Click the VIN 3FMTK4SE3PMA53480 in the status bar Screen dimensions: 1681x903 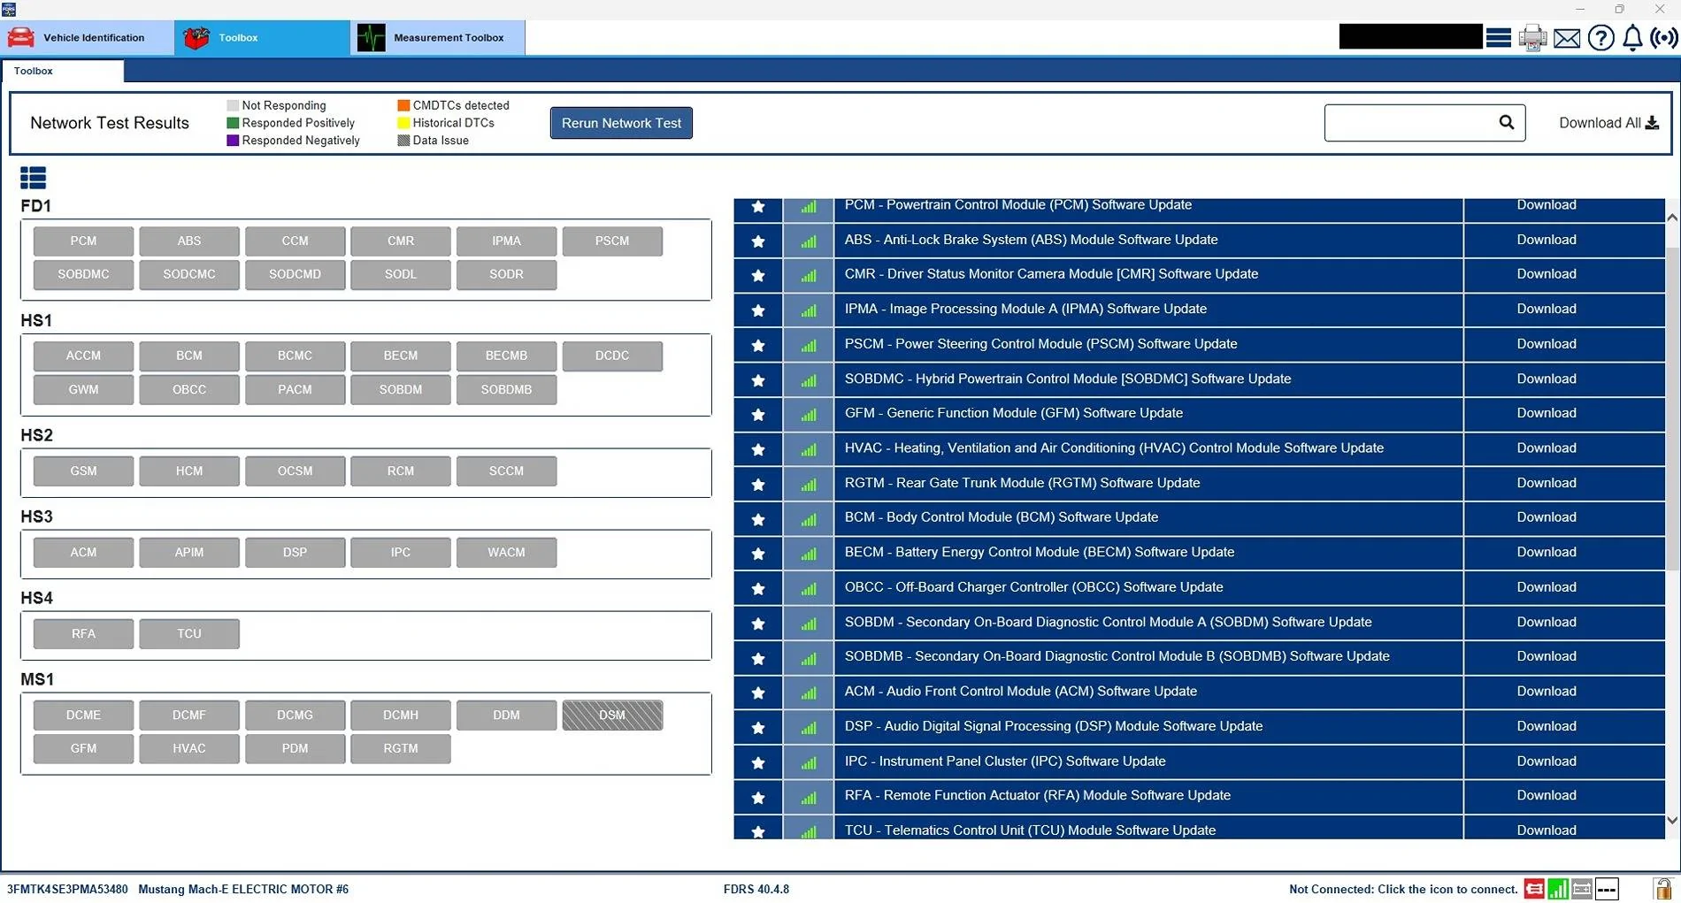pyautogui.click(x=67, y=889)
